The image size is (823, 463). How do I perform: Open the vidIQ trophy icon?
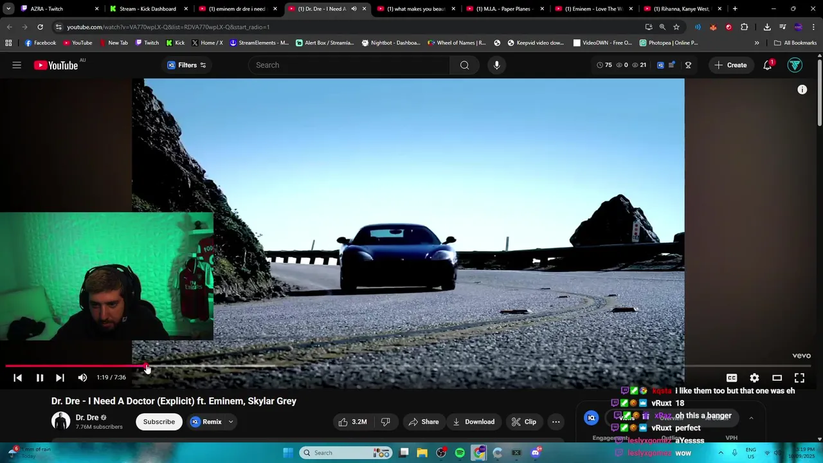pos(688,65)
